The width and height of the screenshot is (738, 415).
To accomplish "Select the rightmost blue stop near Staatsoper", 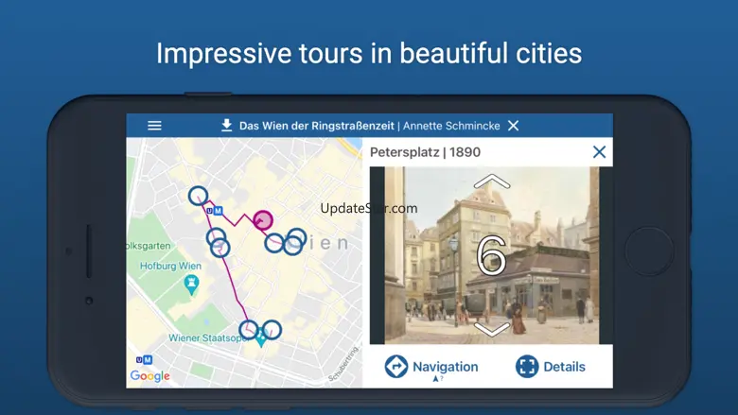I will pyautogui.click(x=272, y=330).
